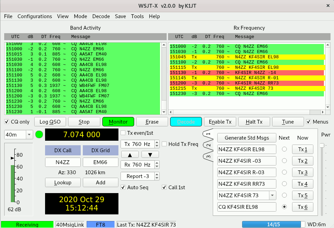Switch to message tab 1

(x=208, y=134)
